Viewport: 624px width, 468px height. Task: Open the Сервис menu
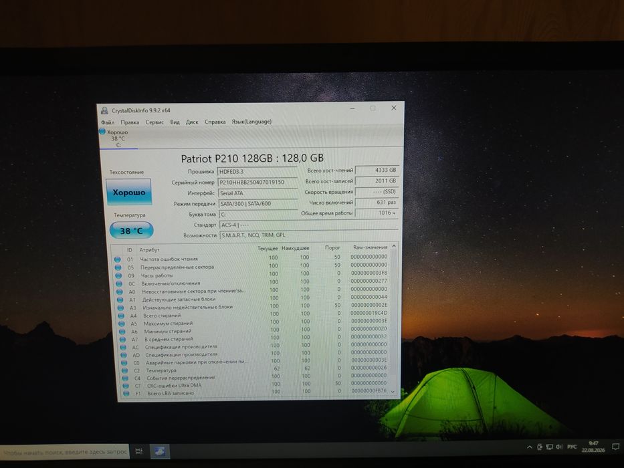click(154, 122)
